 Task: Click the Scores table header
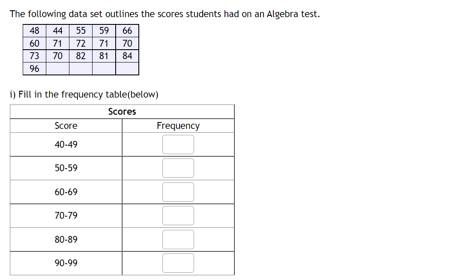coord(122,111)
